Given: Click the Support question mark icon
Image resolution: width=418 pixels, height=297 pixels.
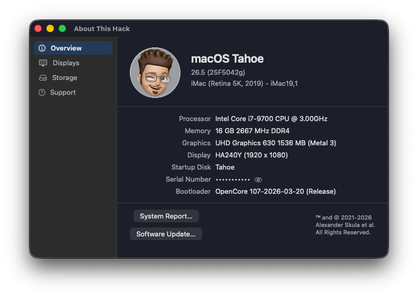Looking at the screenshot, I should 42,92.
